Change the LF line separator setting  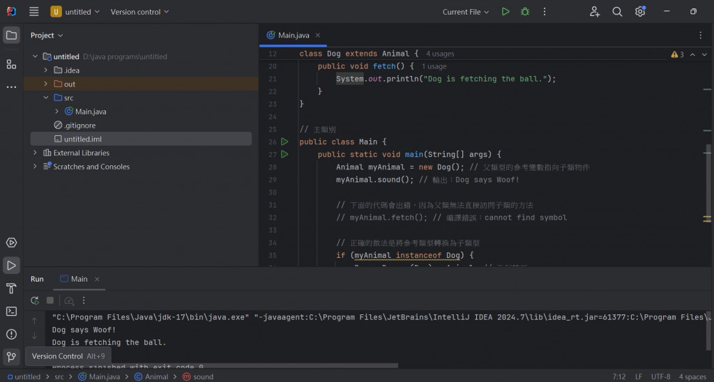point(639,376)
